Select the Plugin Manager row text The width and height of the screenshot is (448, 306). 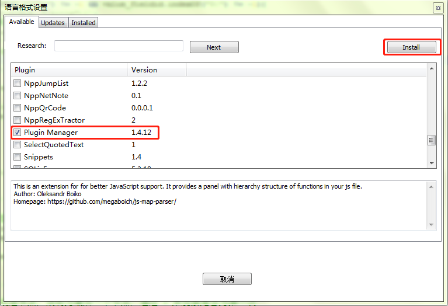(51, 133)
